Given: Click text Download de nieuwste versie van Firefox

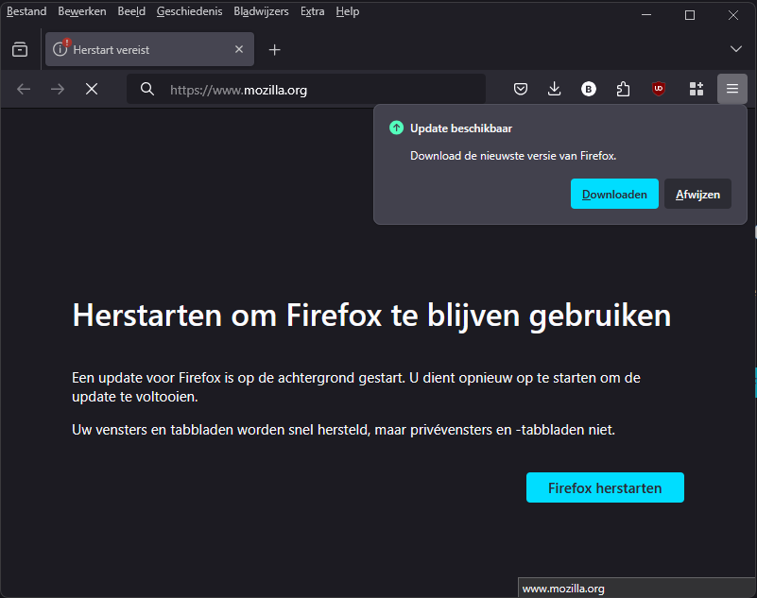Looking at the screenshot, I should (513, 156).
